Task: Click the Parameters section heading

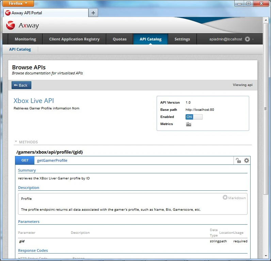Action: [x=29, y=222]
